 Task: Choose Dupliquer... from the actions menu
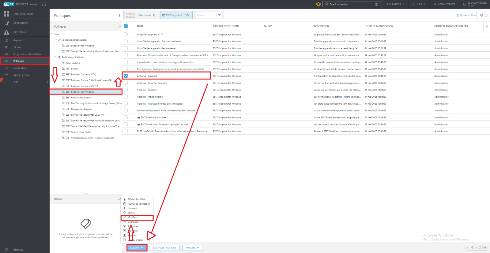coord(133,222)
